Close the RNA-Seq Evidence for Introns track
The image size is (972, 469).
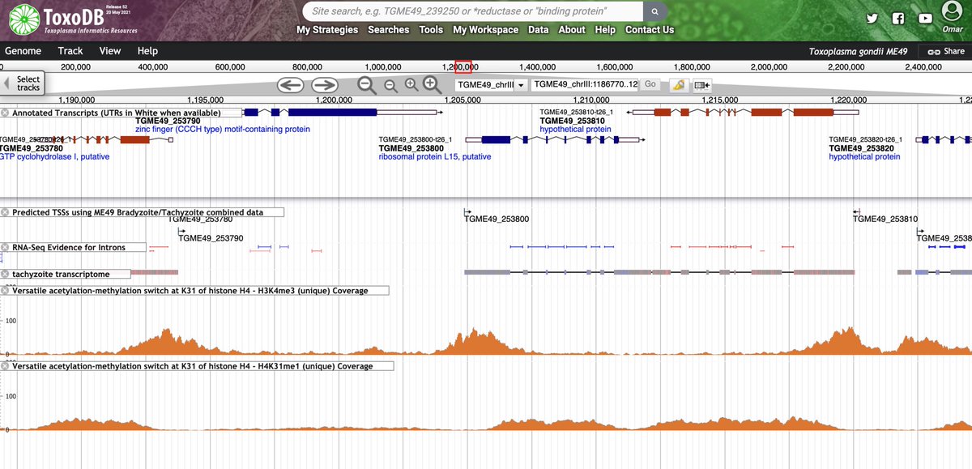click(6, 247)
